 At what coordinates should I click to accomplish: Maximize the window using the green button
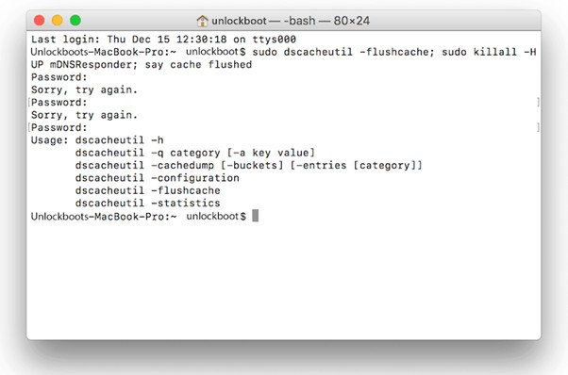75,20
